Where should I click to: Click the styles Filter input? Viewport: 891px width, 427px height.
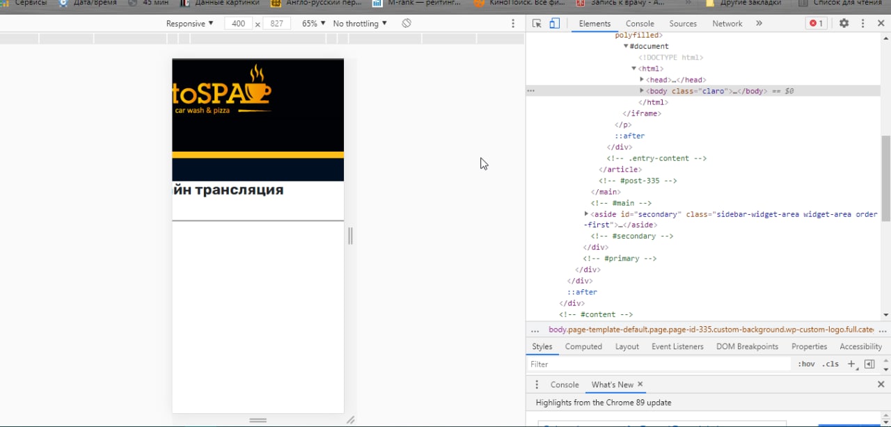pos(659,364)
